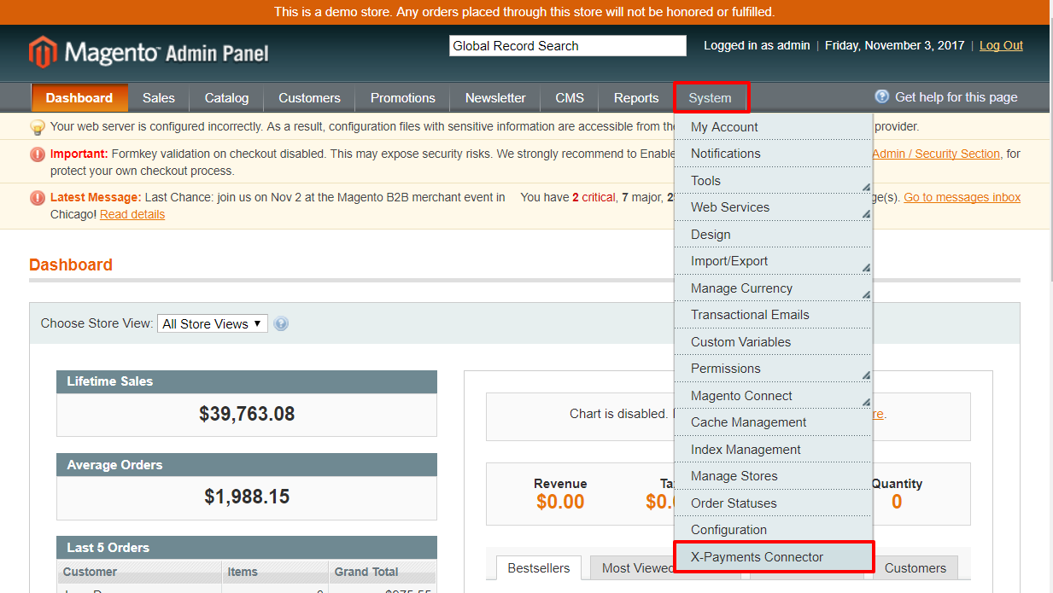Click the Global Record Search field
The height and width of the screenshot is (593, 1053).
click(x=568, y=46)
